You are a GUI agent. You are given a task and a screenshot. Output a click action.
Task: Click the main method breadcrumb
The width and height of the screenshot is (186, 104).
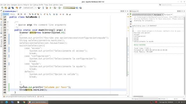coord(41,96)
